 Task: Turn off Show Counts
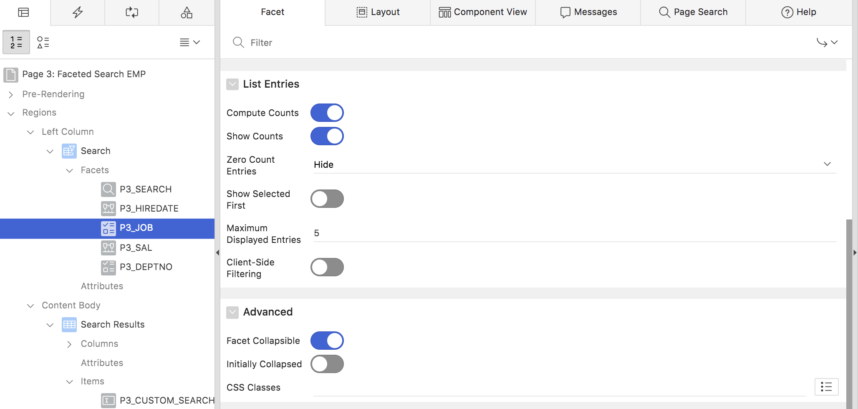pyautogui.click(x=327, y=136)
